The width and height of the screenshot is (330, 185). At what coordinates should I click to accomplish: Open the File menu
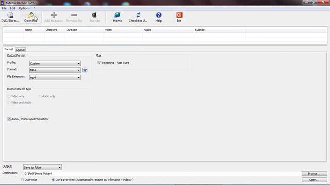(4, 8)
